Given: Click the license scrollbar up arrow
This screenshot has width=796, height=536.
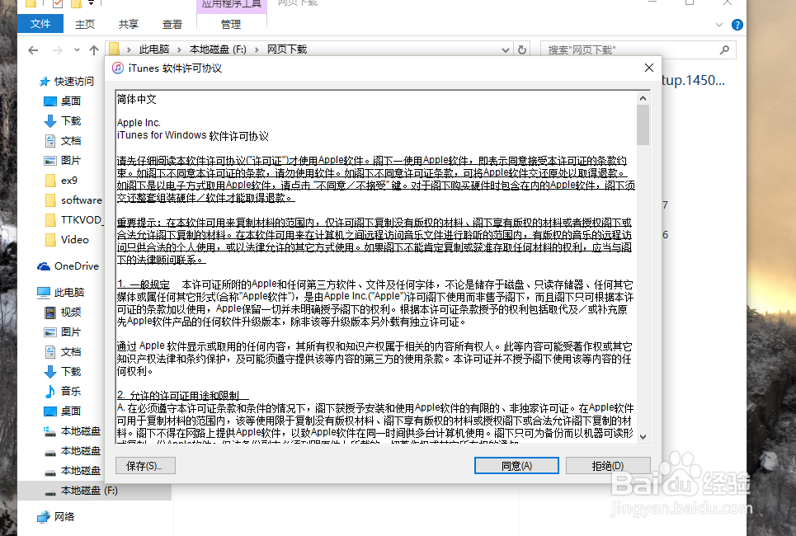Looking at the screenshot, I should (643, 98).
